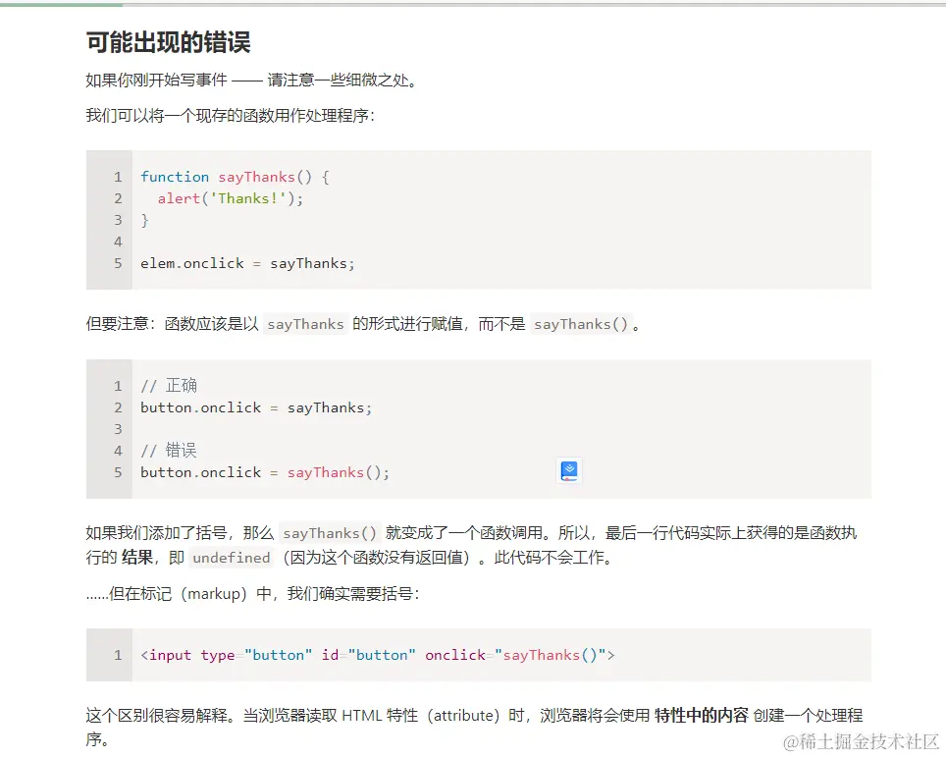The image size is (946, 758).
Task: Click inline code sayThanks() after 而不是
Action: 580,324
